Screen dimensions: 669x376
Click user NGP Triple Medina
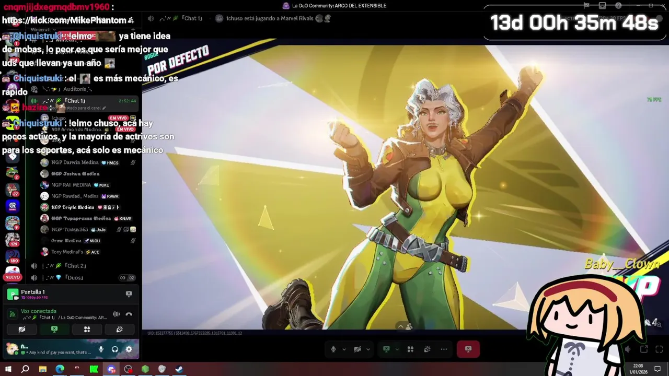click(88, 207)
